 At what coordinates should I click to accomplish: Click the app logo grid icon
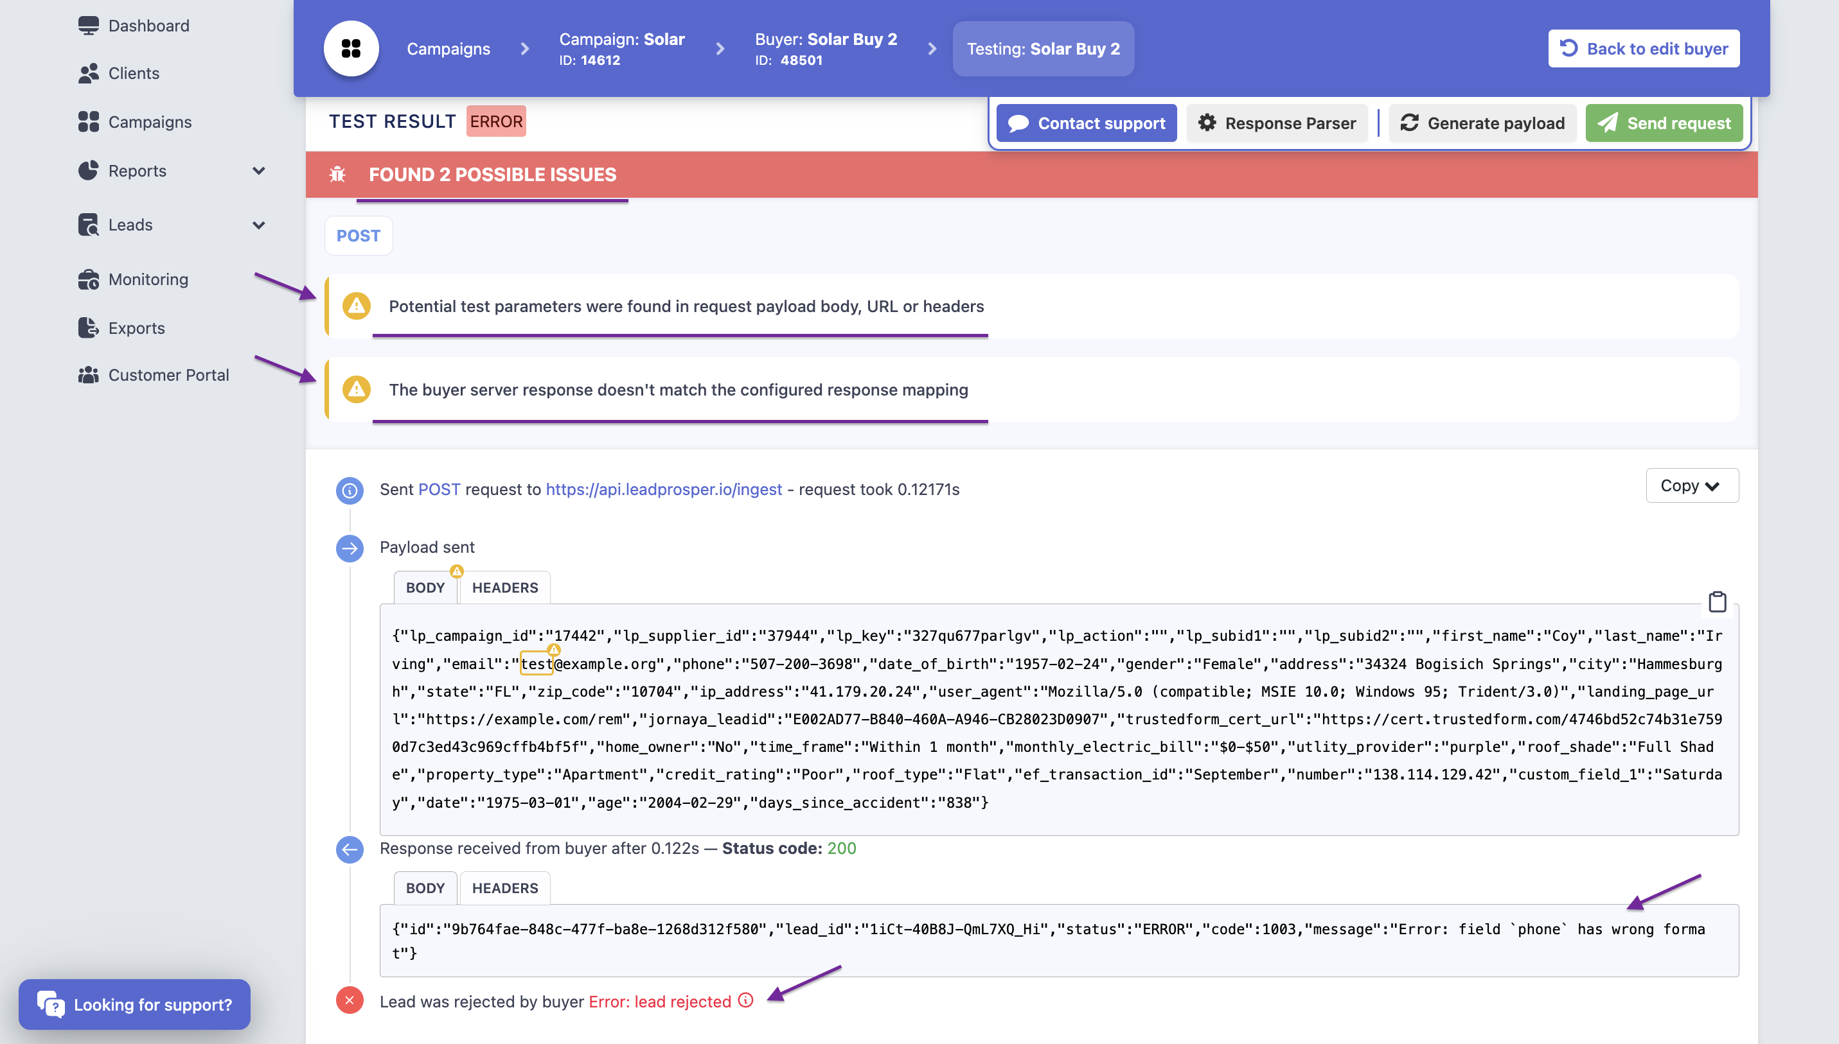(351, 48)
